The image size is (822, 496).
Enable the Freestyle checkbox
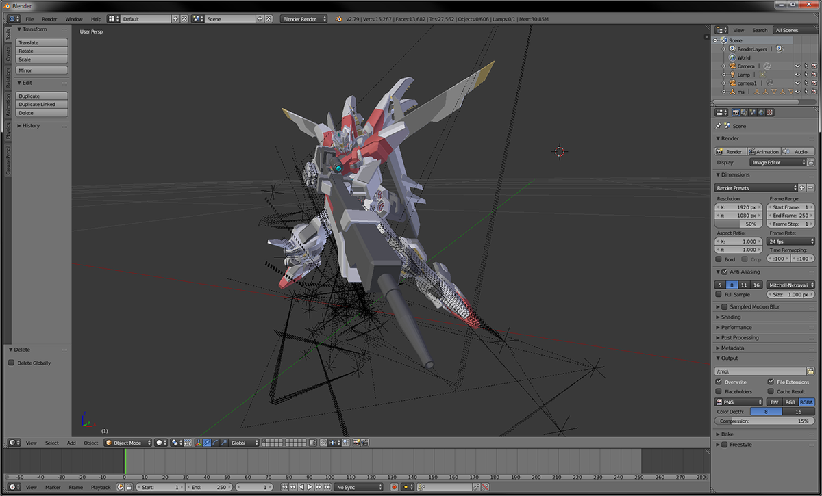(725, 445)
